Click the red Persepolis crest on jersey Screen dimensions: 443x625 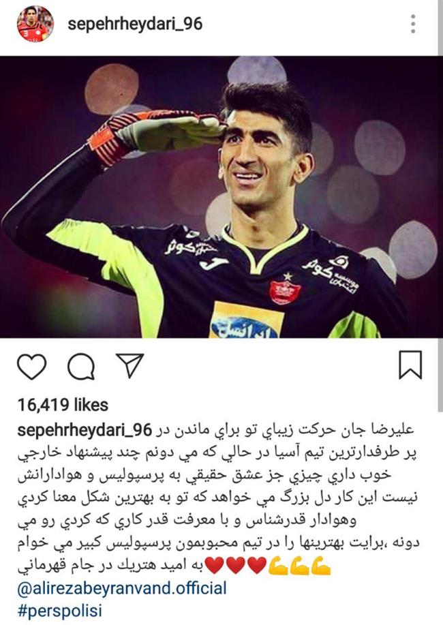[285, 292]
